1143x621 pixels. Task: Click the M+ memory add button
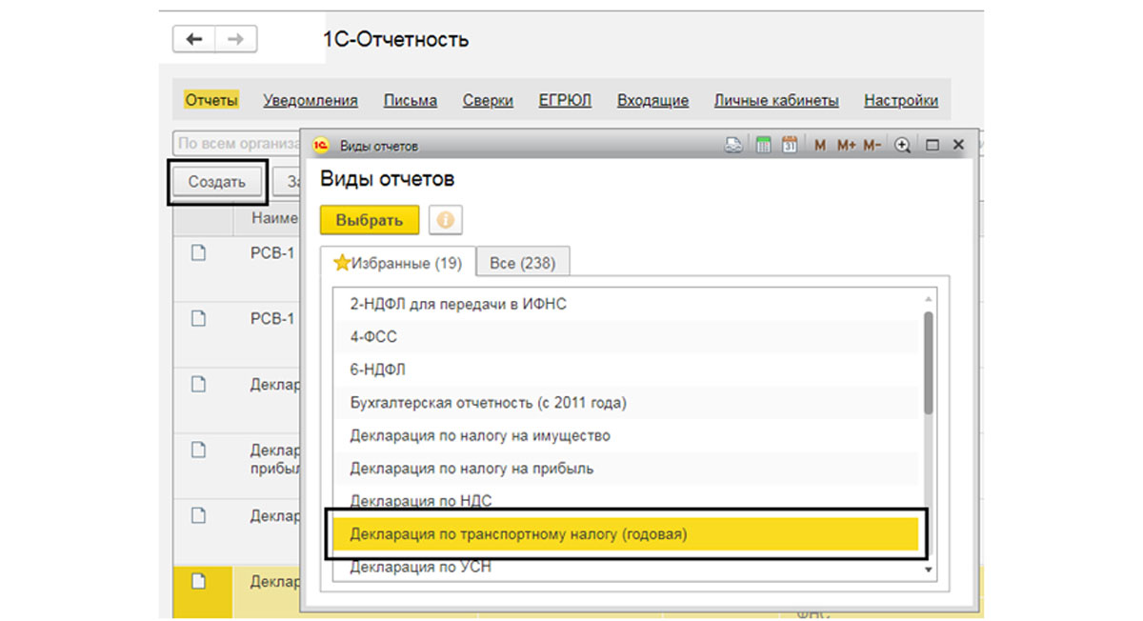click(847, 146)
